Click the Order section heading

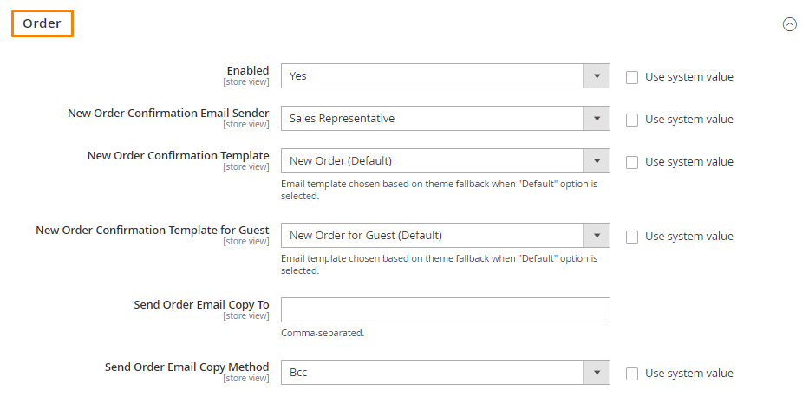tap(42, 23)
